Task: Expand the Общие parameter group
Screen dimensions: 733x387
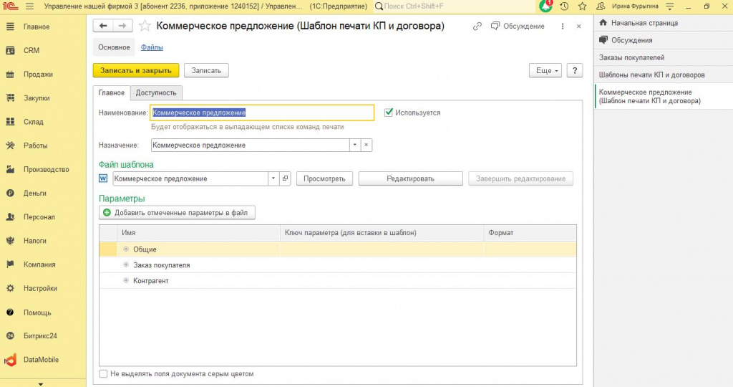Action: (x=126, y=249)
